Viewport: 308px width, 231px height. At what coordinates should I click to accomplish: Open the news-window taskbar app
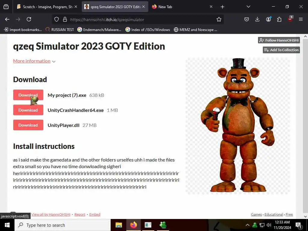tap(148, 225)
